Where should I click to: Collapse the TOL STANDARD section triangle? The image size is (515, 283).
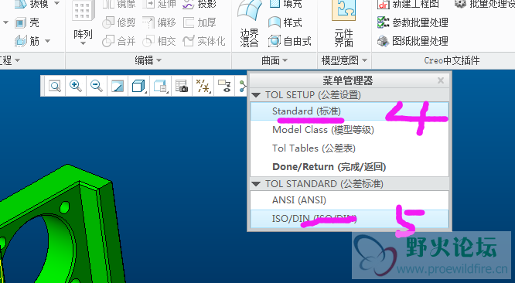click(256, 184)
